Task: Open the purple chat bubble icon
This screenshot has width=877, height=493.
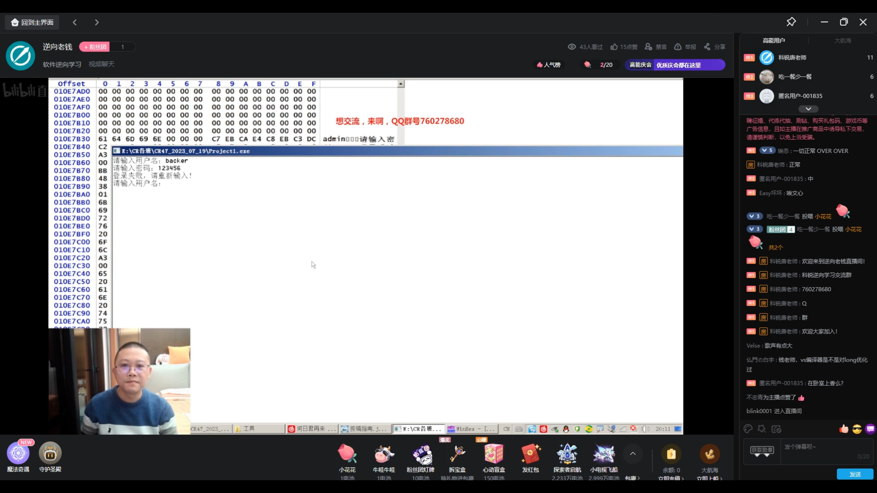Action: (870, 429)
